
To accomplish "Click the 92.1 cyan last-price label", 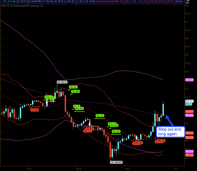I will [189, 104].
